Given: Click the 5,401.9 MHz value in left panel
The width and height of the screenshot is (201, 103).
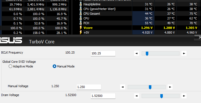Looking at the screenshot, I should pyautogui.click(x=36, y=5).
